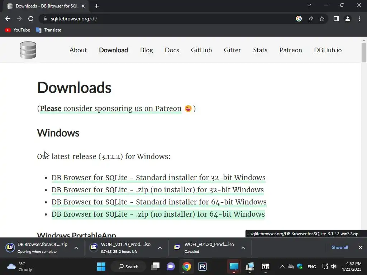367x275 pixels.
Task: Expand options for DB.Browser zip download
Action: pyautogui.click(x=76, y=248)
